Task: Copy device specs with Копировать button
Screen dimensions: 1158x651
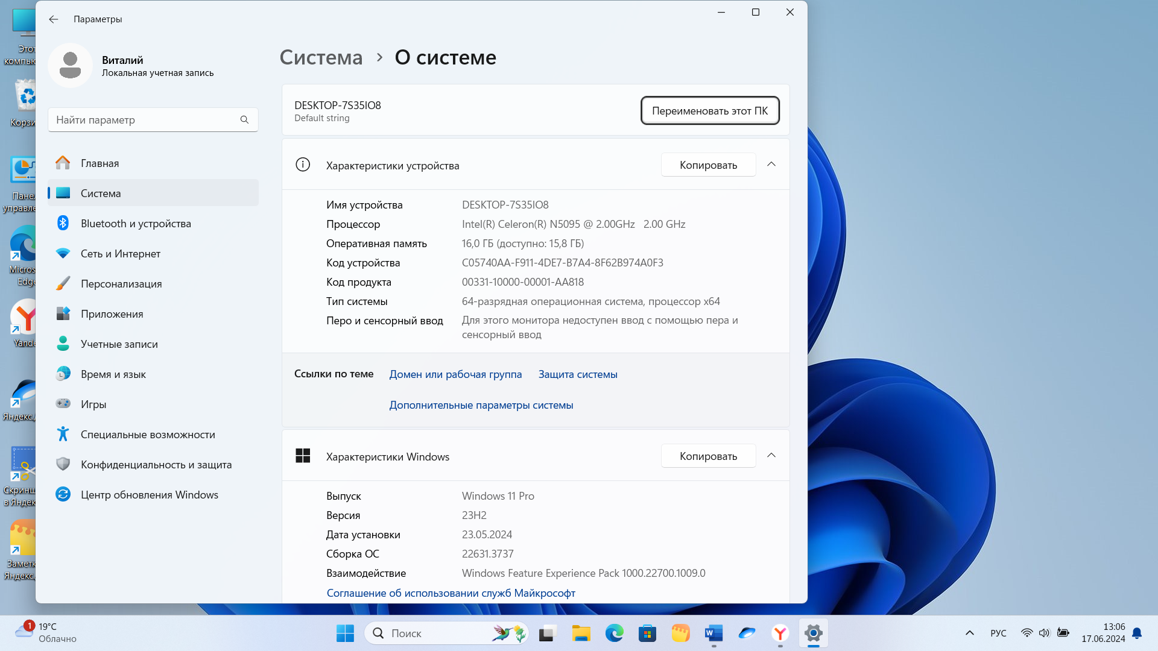Action: click(x=708, y=165)
